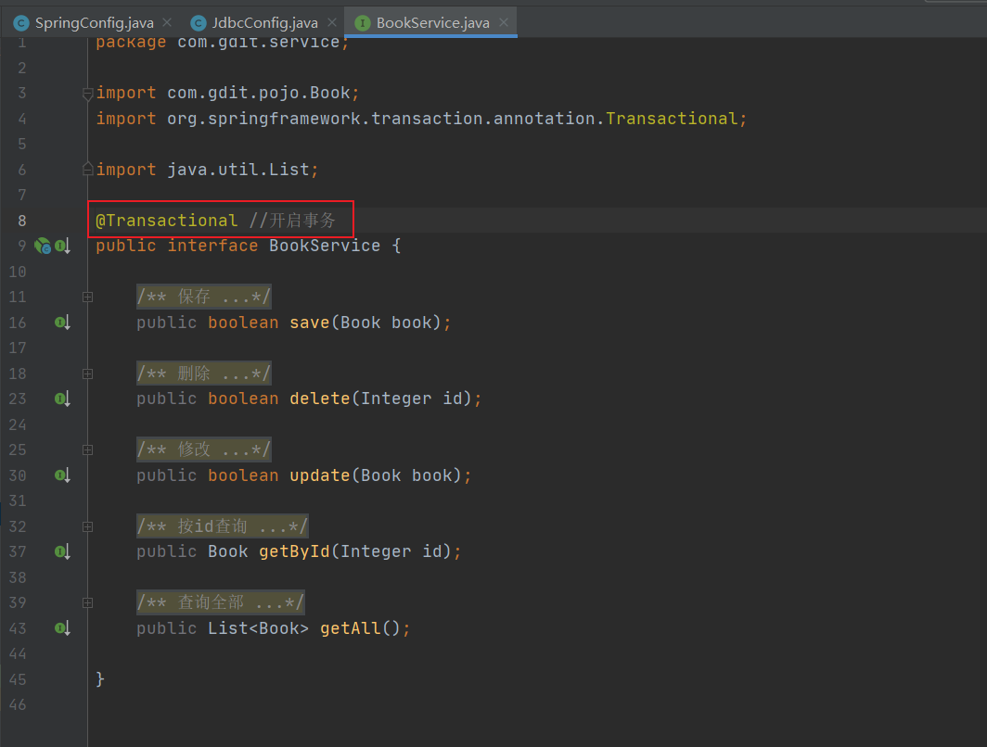Click the import fold end marker at line 6
Image resolution: width=987 pixels, height=747 pixels.
[88, 169]
